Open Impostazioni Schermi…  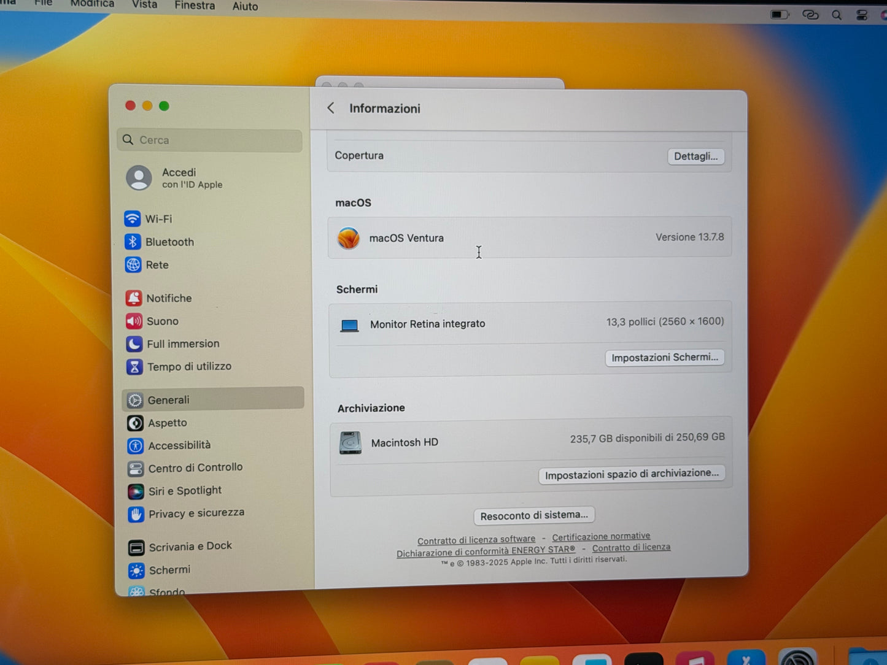pyautogui.click(x=665, y=358)
